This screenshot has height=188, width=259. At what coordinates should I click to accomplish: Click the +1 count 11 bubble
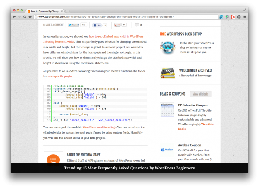(124, 25)
